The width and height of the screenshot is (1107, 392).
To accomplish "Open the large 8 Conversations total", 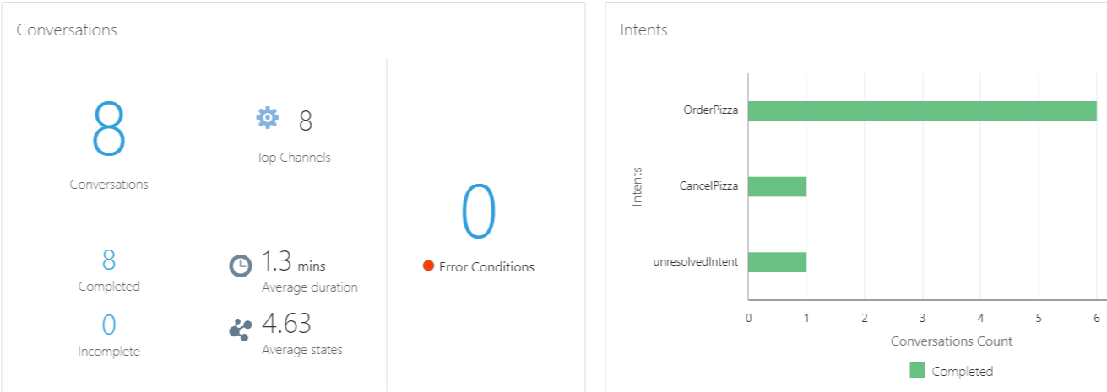I will [x=109, y=129].
